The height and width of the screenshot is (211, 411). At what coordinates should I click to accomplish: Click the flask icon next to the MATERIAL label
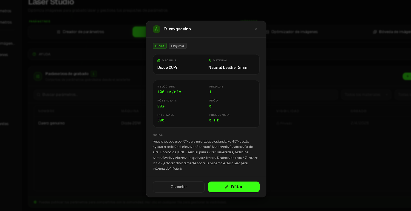(x=210, y=61)
